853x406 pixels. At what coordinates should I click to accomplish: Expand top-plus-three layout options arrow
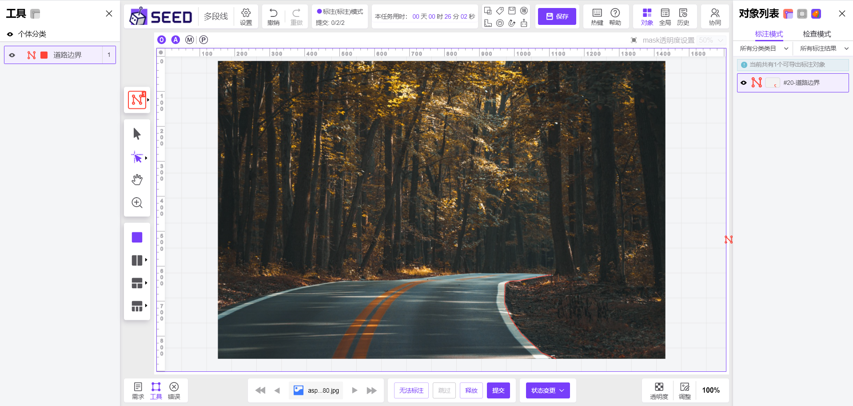[x=146, y=305]
